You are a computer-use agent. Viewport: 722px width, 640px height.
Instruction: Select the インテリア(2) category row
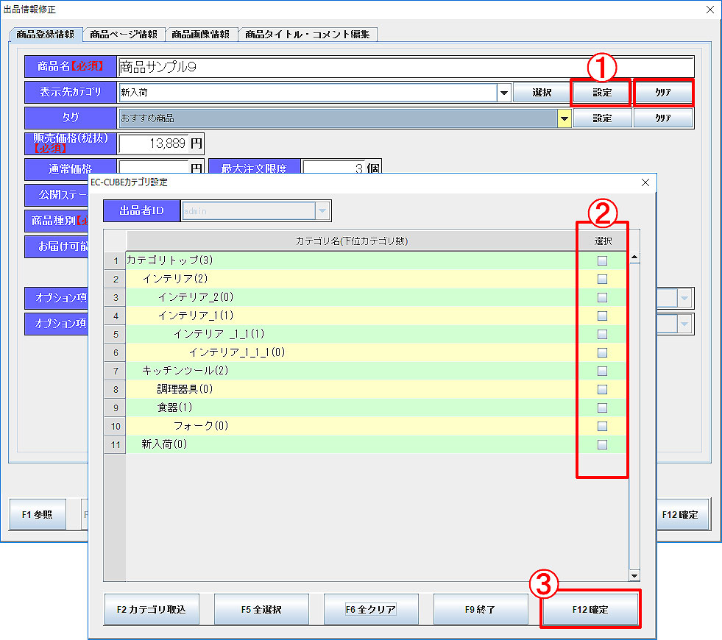coord(350,279)
